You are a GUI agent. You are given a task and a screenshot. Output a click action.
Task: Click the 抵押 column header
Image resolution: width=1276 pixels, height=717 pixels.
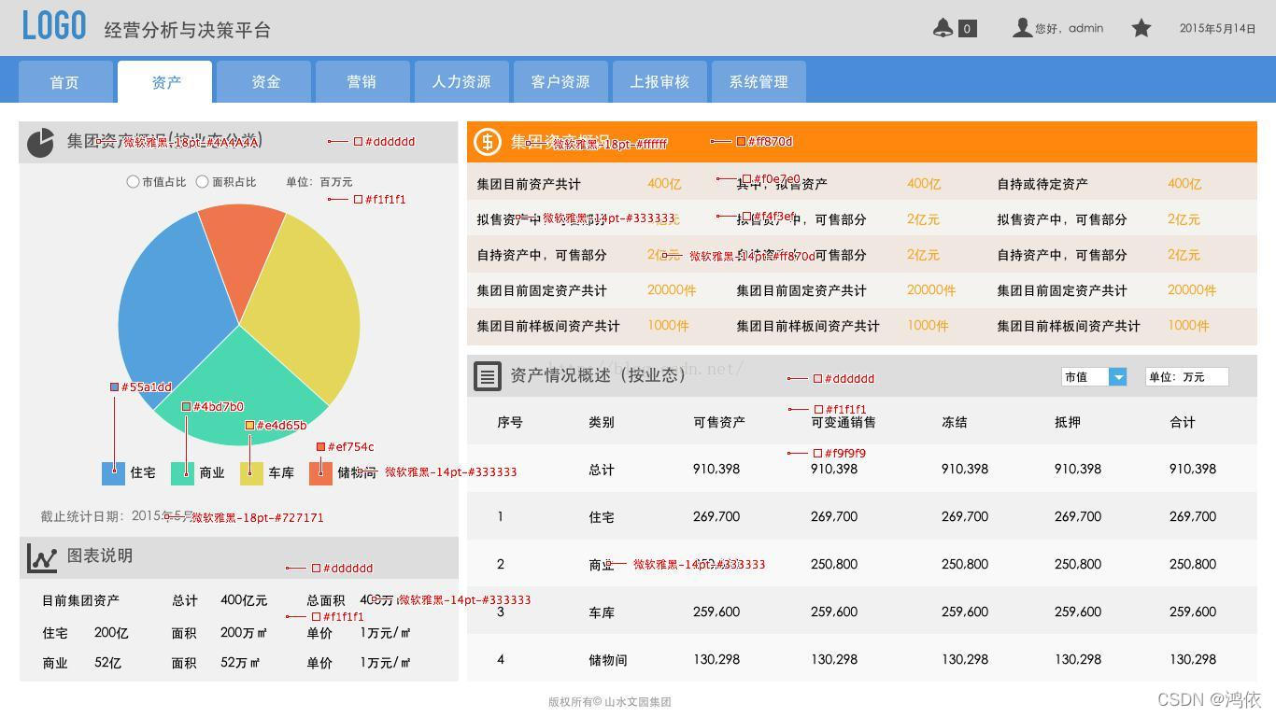[1068, 423]
